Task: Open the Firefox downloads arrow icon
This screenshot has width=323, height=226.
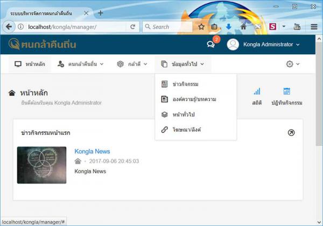Action: coord(229,26)
